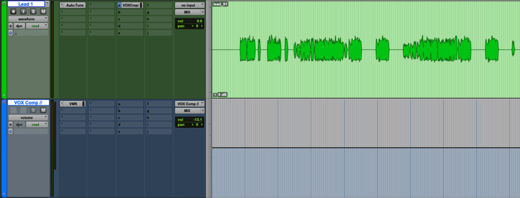Open Lead 1 elastic audio plug-in selector
Image resolution: width=520 pixels, height=198 pixels.
tap(30, 33)
